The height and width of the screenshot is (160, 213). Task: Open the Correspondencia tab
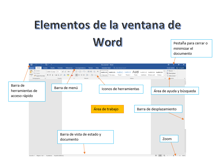click(80, 68)
